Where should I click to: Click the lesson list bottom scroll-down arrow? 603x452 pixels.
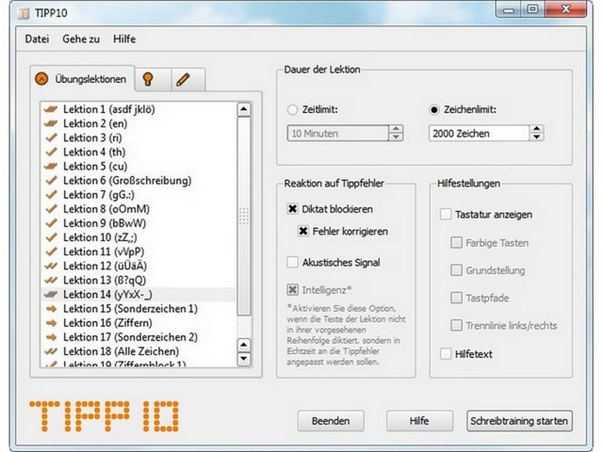click(x=243, y=359)
